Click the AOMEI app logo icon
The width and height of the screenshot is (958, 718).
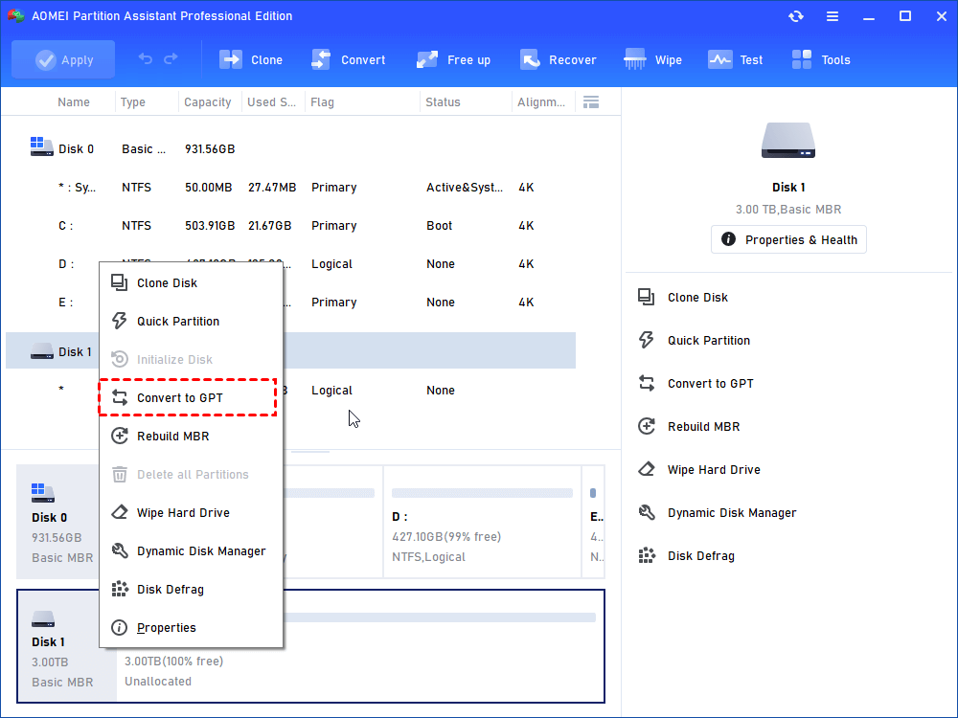click(15, 15)
